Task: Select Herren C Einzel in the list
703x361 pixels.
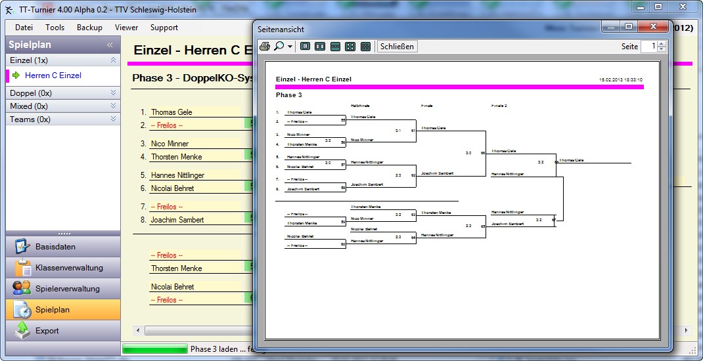Action: click(53, 75)
